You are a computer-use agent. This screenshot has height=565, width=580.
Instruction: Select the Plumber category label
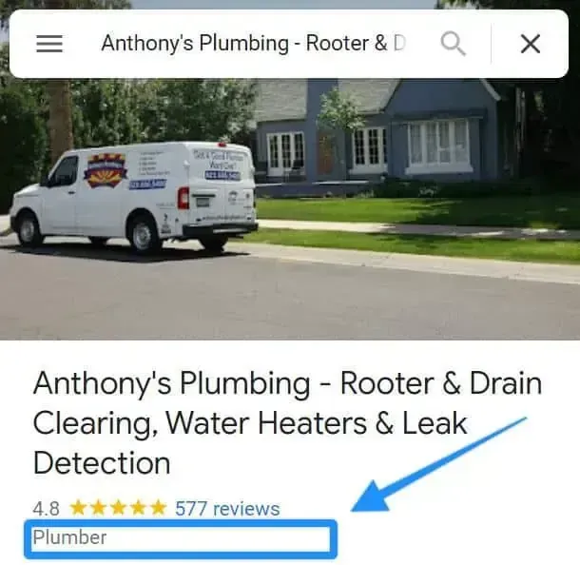69,537
